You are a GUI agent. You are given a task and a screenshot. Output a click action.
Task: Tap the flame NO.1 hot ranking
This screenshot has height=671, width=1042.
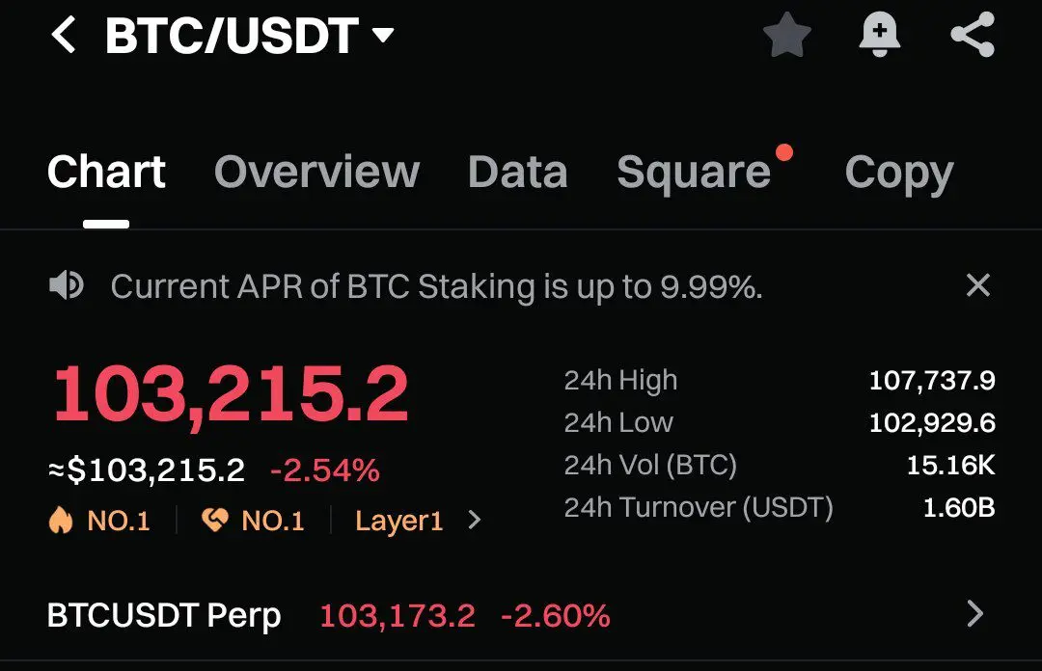pos(99,521)
